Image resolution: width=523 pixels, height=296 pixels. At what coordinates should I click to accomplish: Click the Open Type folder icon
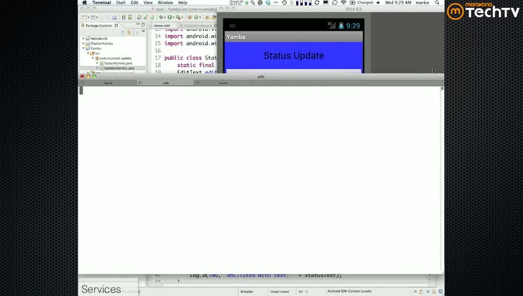[207, 17]
